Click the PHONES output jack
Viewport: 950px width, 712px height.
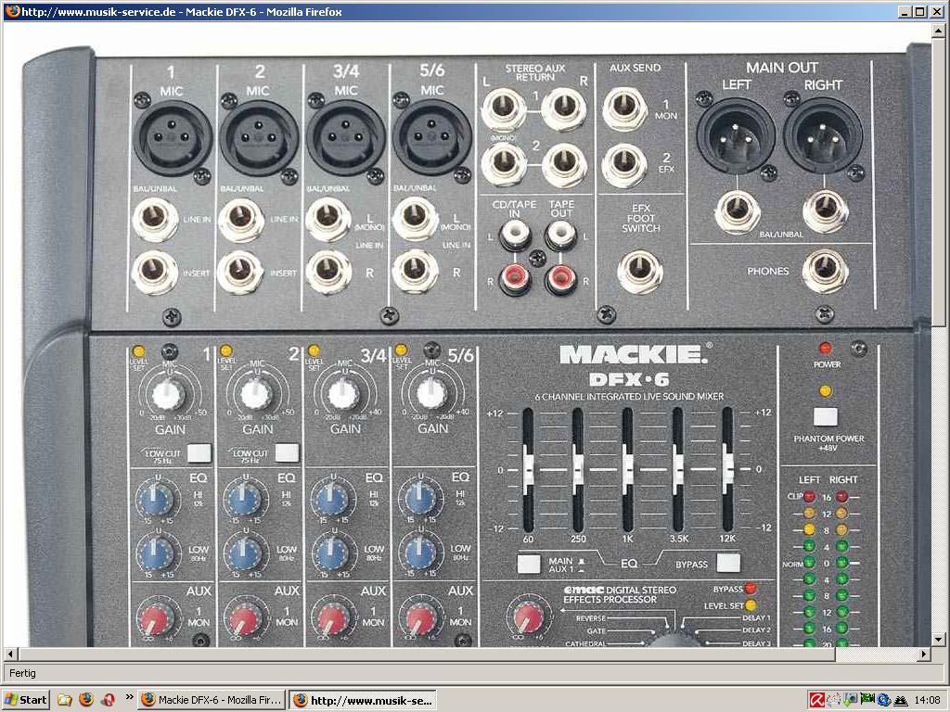825,272
